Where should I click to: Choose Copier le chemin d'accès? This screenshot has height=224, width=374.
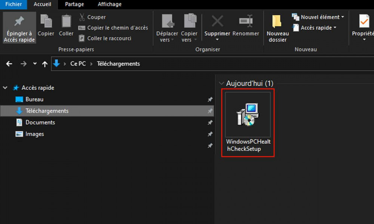[113, 28]
